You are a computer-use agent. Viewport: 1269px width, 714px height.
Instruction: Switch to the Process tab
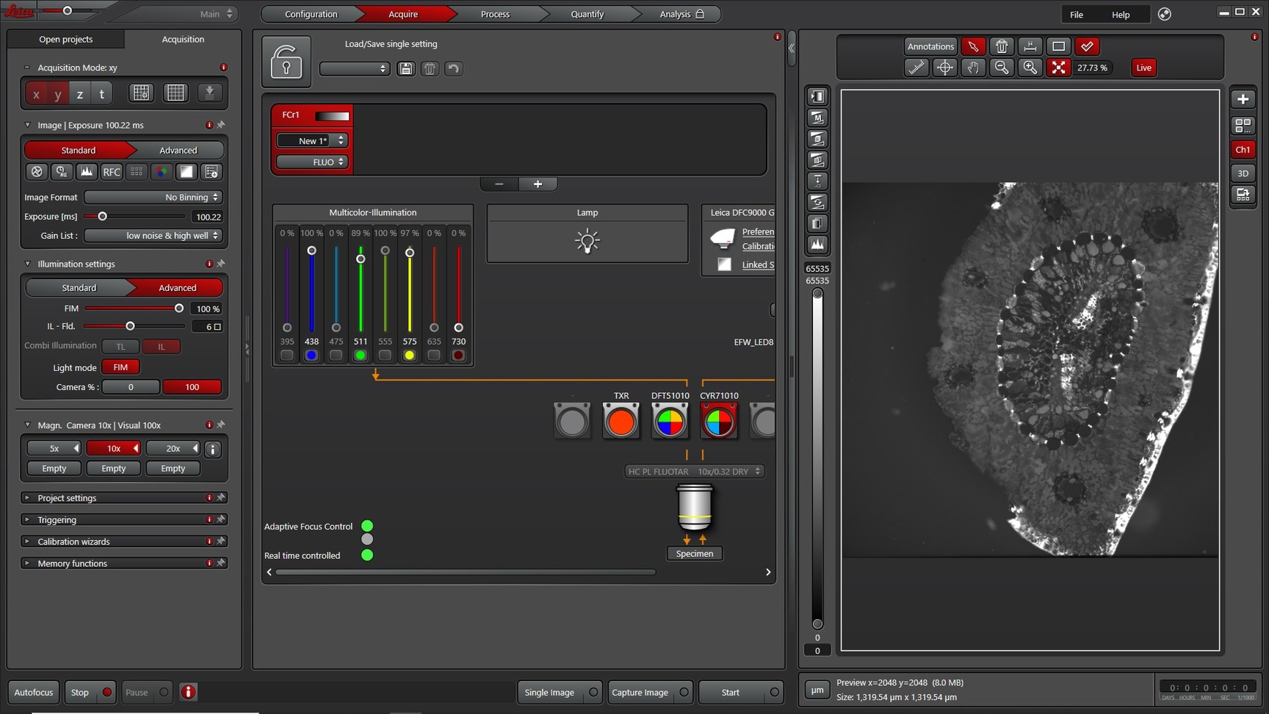(494, 13)
